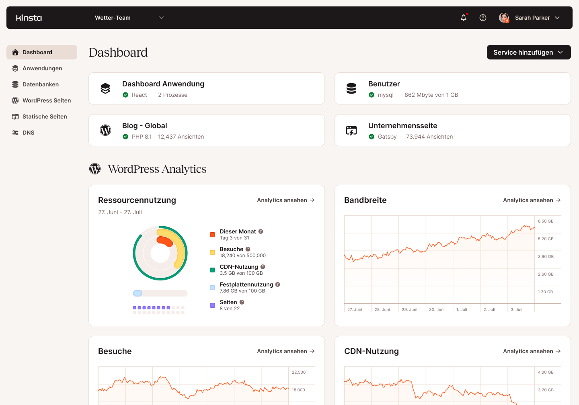
Task: Click the Kinsta logo
Action: point(29,18)
